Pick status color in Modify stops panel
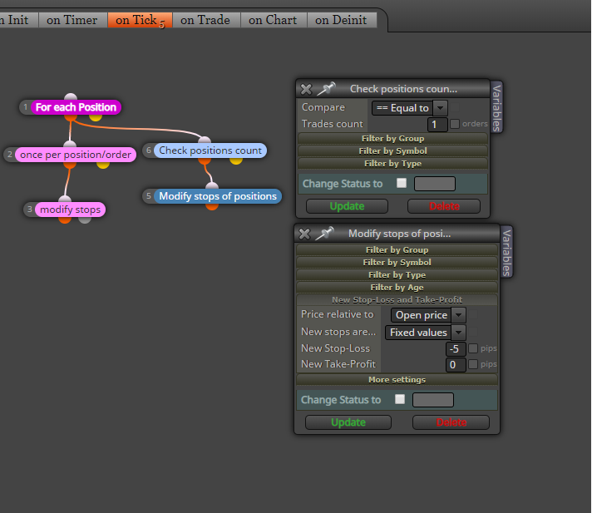Image resolution: width=592 pixels, height=513 pixels. pyautogui.click(x=433, y=400)
